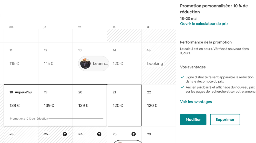Screen dimensions: 256x143
Task: Click the up-arrow icon on day 27
Action: click(x=99, y=134)
